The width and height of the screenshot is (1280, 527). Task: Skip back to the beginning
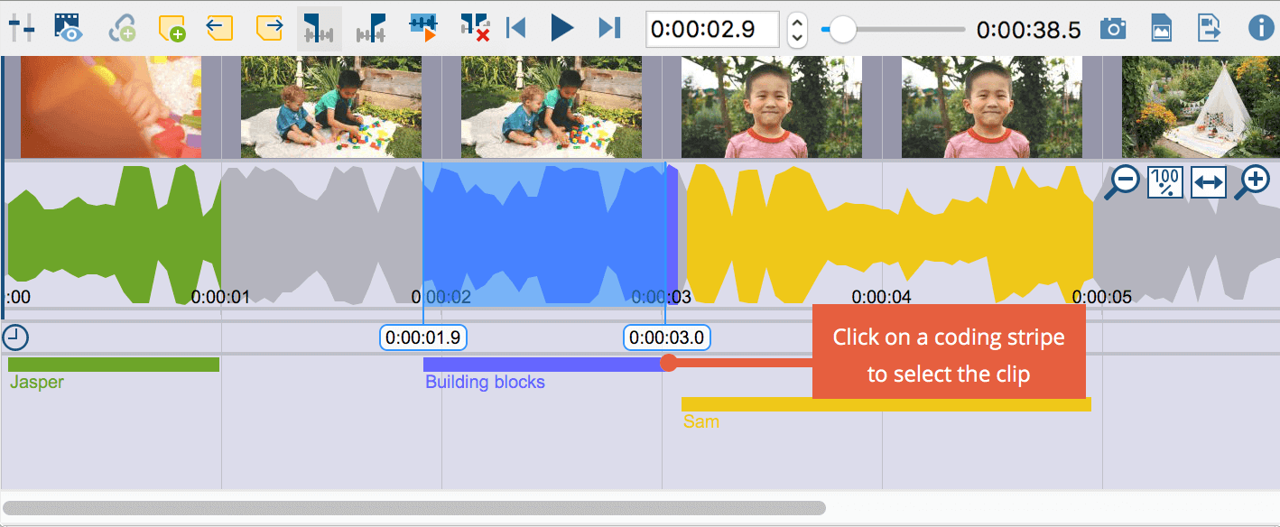pyautogui.click(x=516, y=28)
